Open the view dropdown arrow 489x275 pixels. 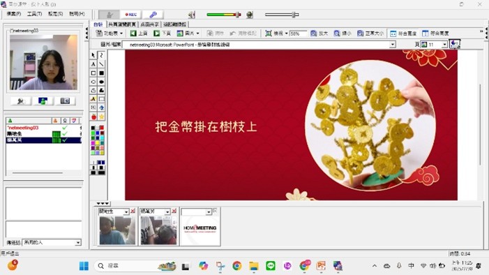coord(286,33)
